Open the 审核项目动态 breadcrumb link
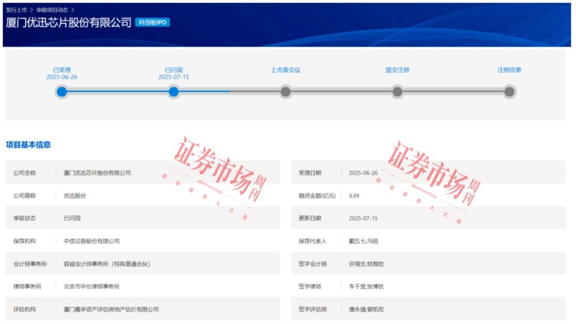 pyautogui.click(x=52, y=10)
